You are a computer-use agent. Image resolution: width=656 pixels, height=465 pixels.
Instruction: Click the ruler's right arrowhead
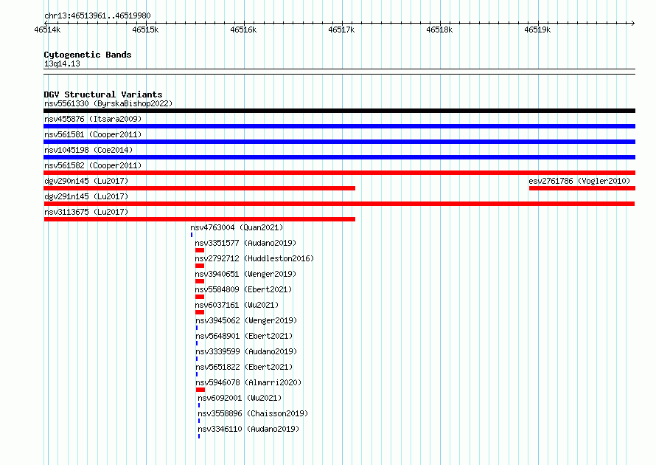click(632, 23)
